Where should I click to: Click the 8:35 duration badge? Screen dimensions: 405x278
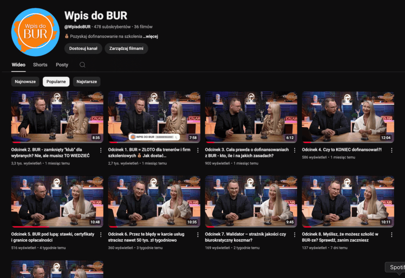click(x=96, y=138)
